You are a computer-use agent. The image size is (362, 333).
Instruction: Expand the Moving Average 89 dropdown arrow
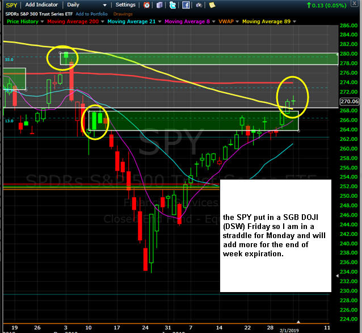pyautogui.click(x=294, y=22)
